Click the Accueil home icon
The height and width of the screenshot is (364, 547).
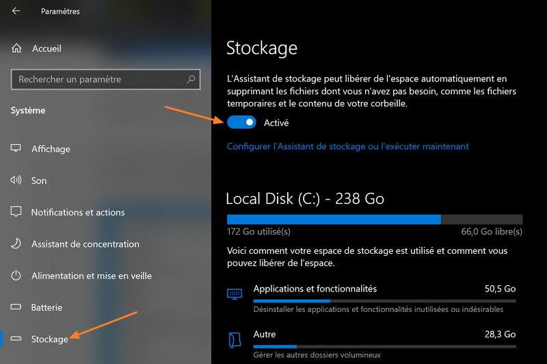(x=17, y=49)
